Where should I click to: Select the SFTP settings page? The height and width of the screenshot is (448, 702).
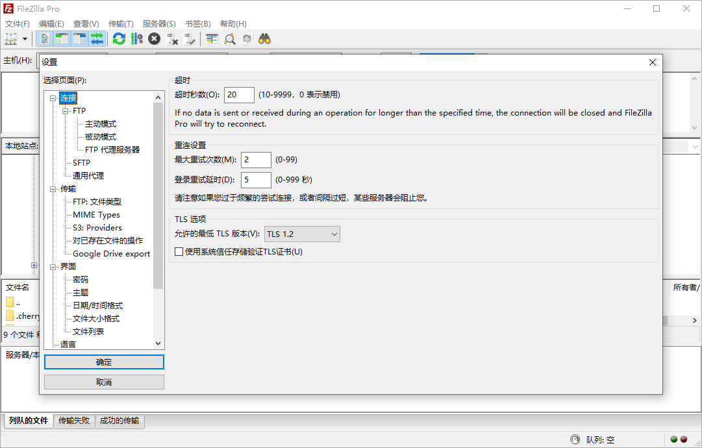(x=81, y=162)
